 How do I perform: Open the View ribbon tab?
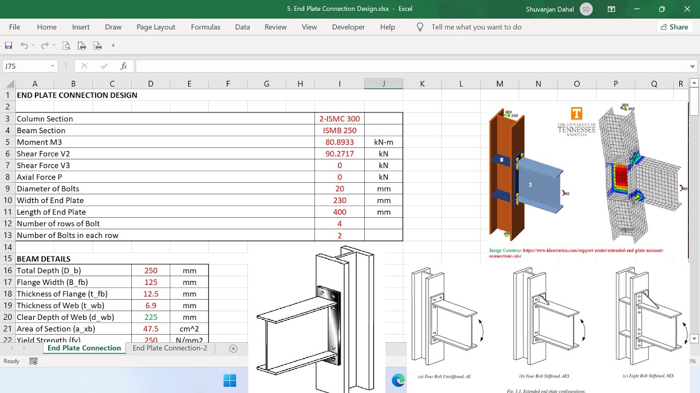coord(309,27)
